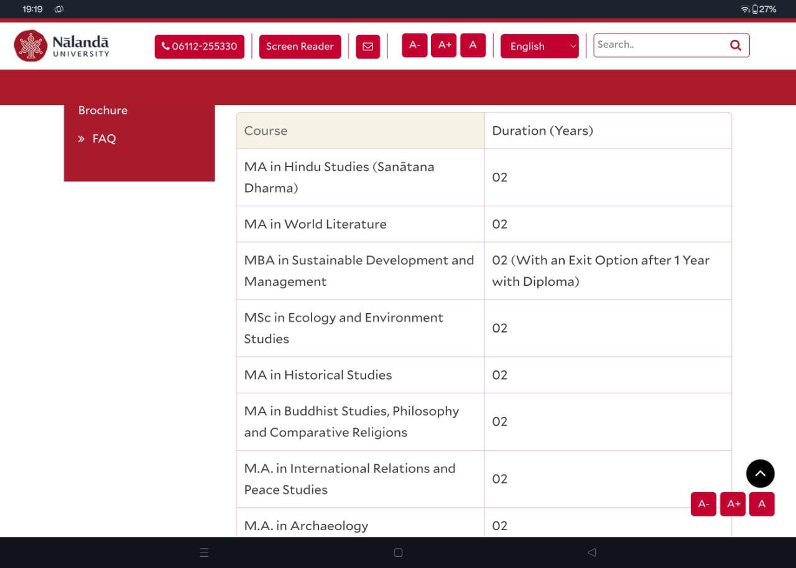Tap the Android home navigation icon

coord(398,552)
